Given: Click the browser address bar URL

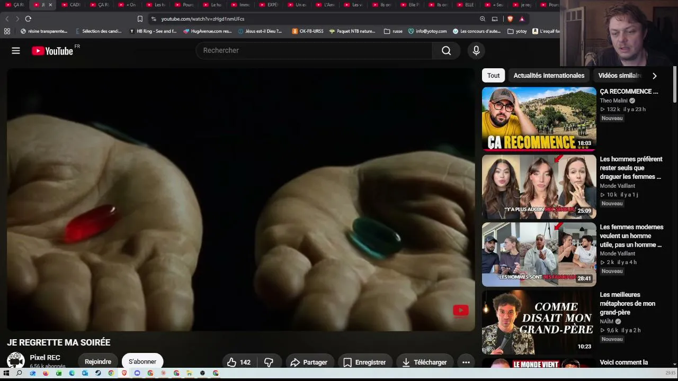Looking at the screenshot, I should pyautogui.click(x=203, y=19).
